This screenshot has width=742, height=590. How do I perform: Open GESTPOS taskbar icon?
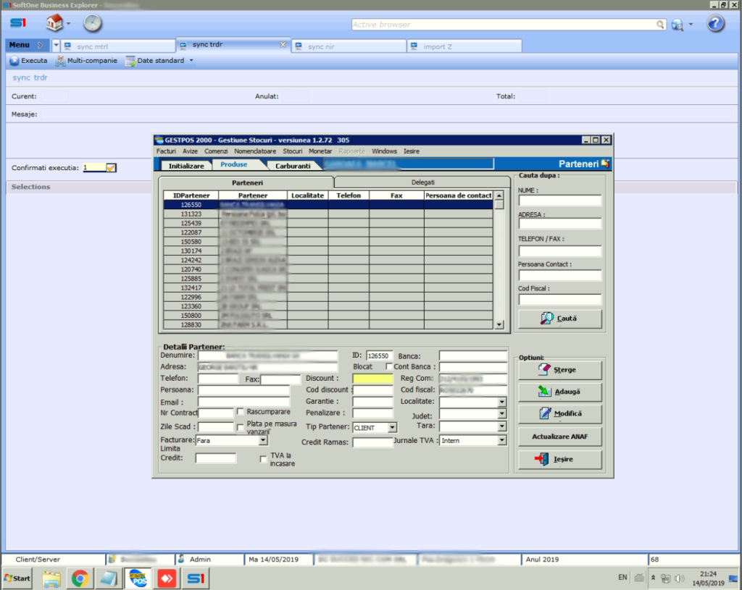pyautogui.click(x=138, y=578)
